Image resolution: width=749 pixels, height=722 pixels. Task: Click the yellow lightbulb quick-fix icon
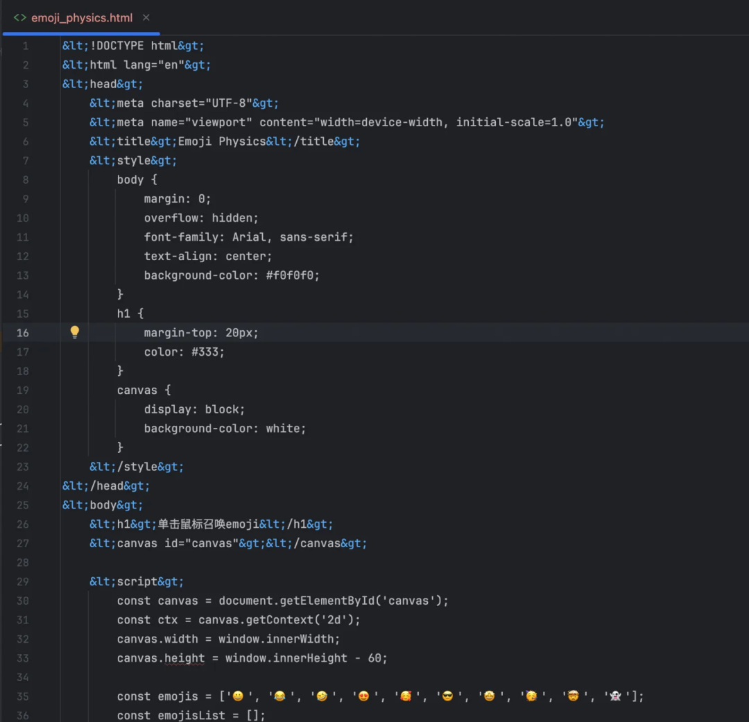tap(75, 332)
